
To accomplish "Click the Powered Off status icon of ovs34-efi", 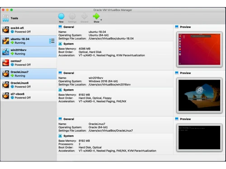I will click(x=12, y=32).
